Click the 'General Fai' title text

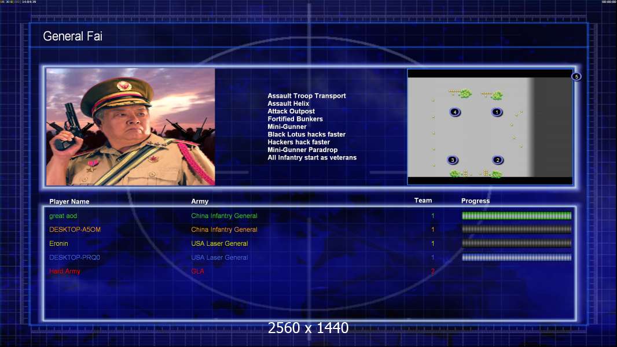click(x=72, y=36)
